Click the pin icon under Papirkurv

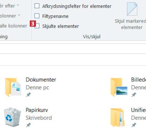click(x=28, y=125)
